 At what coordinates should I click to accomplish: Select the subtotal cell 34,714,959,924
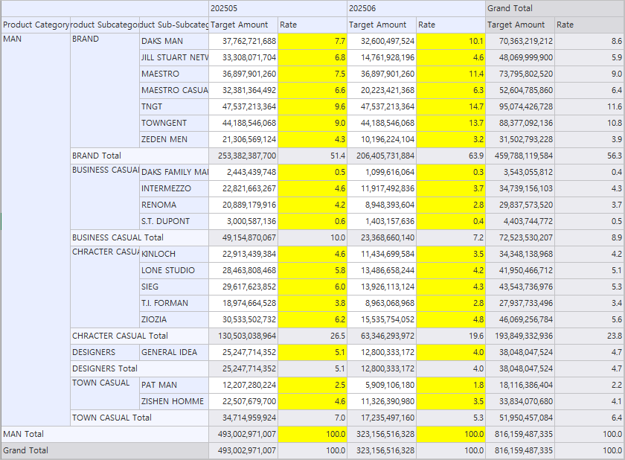(243, 418)
